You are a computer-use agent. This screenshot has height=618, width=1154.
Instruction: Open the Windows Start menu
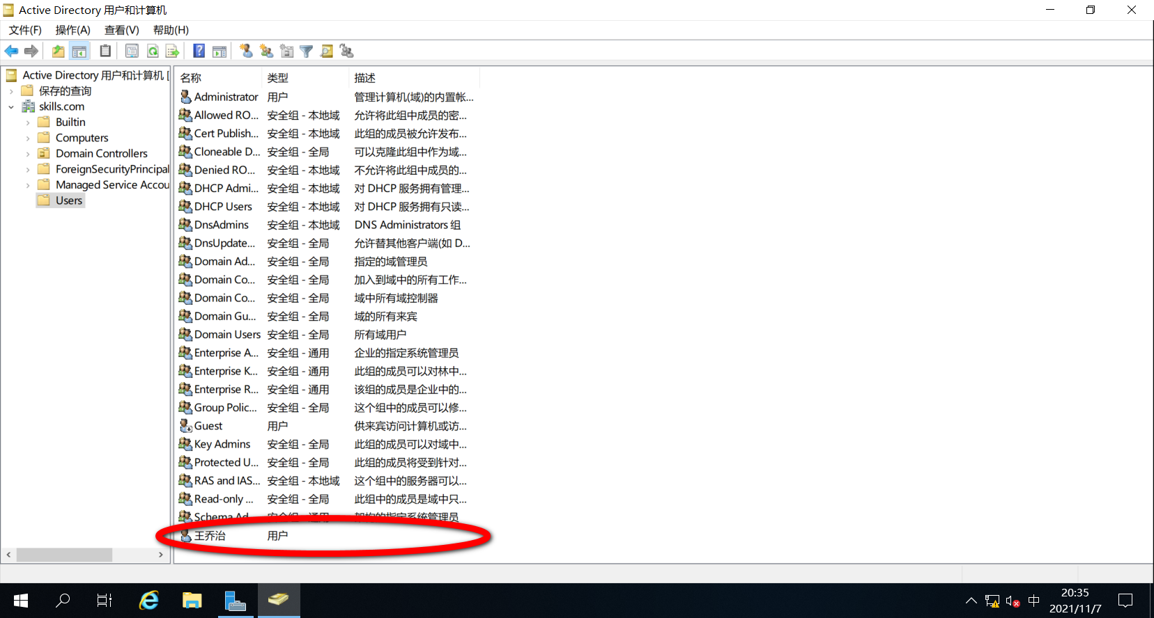tap(21, 601)
